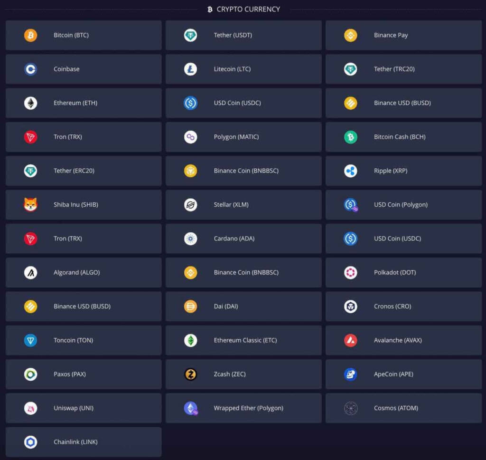Select the Zcash yellow Z icon
This screenshot has height=460, width=486.
click(x=190, y=374)
